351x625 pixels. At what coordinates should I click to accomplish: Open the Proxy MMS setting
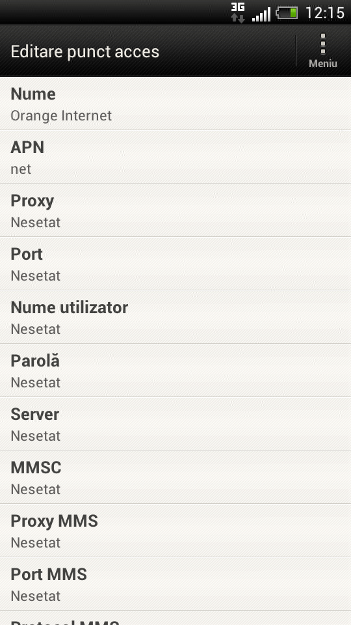click(175, 531)
